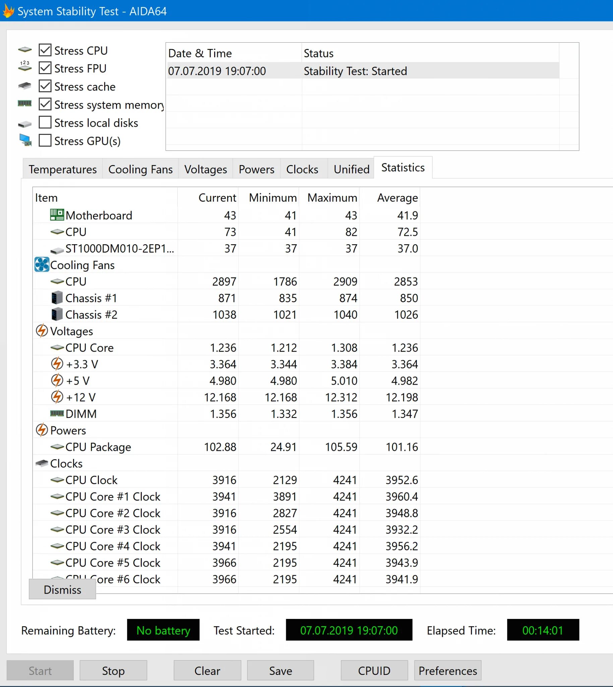Viewport: 613px width, 687px height.
Task: Select the Motherboard row label
Action: coord(99,215)
